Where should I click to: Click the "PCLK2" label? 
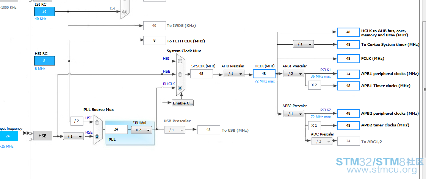(x=326, y=110)
